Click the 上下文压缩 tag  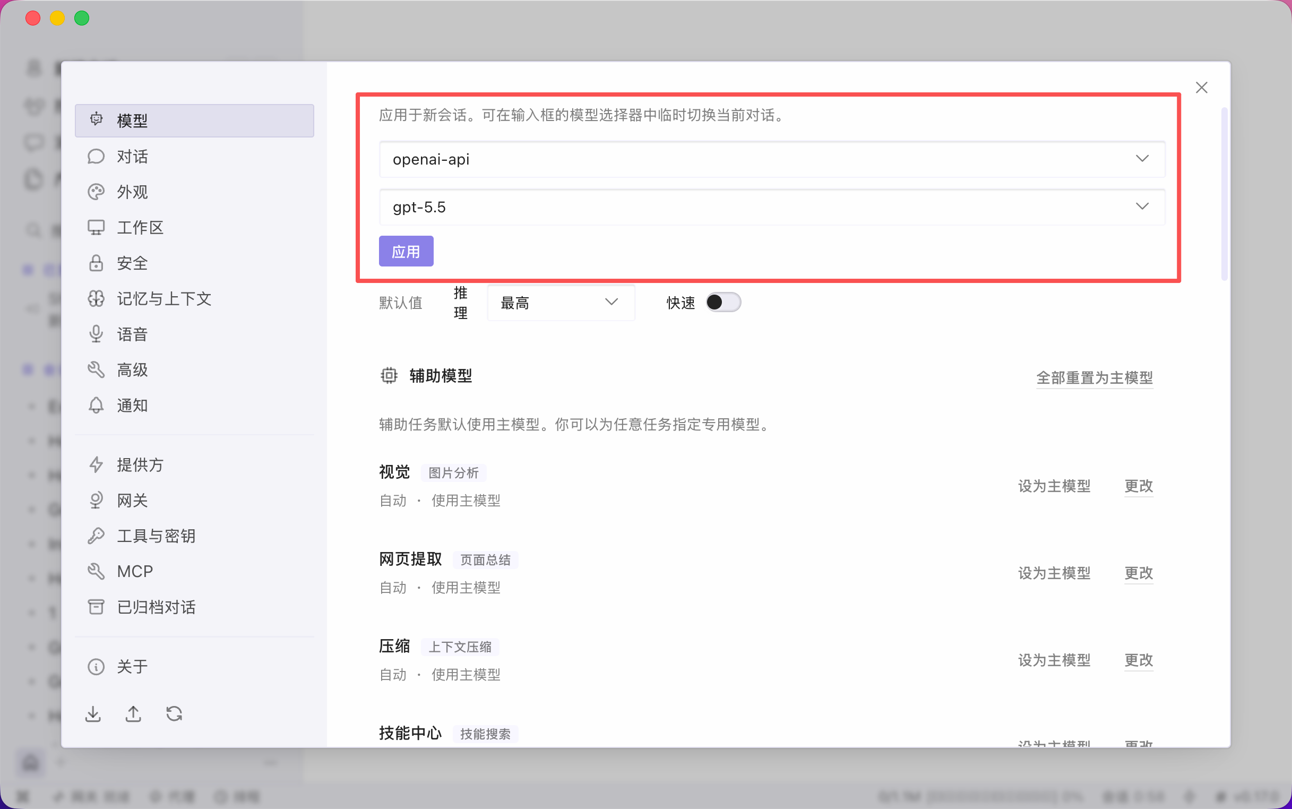pyautogui.click(x=460, y=648)
